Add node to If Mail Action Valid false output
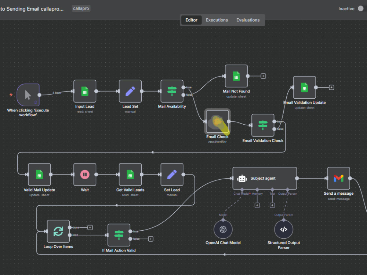Image resolution: width=367 pixels, height=275 pixels. coord(151,239)
